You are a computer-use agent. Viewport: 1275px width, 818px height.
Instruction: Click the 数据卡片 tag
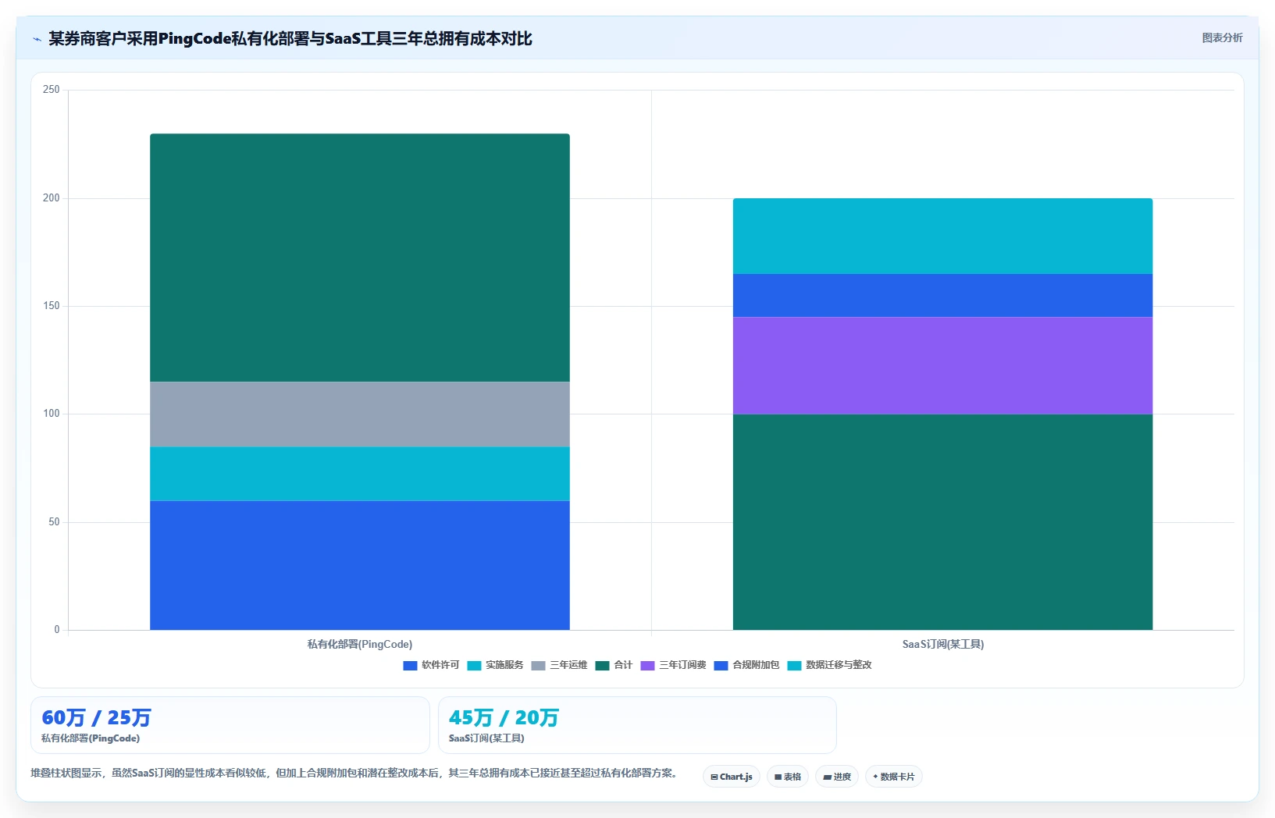coord(894,777)
